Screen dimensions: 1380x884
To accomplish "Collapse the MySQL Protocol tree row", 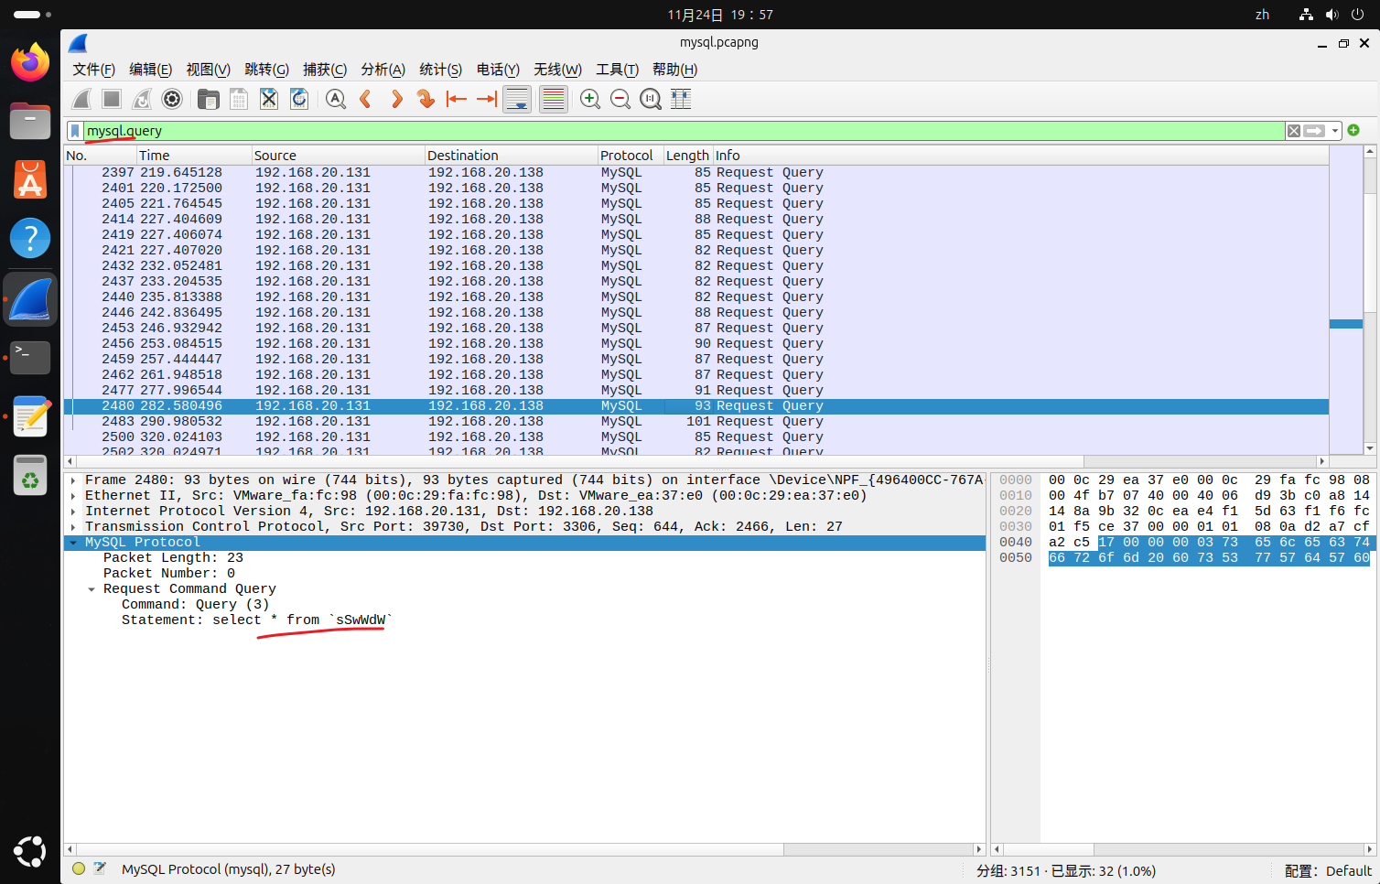I will pyautogui.click(x=73, y=542).
